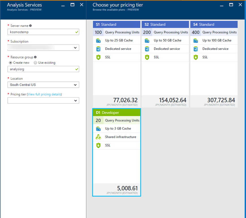Click the S1 cache storage icon
This screenshot has width=246, height=218.
point(98,41)
